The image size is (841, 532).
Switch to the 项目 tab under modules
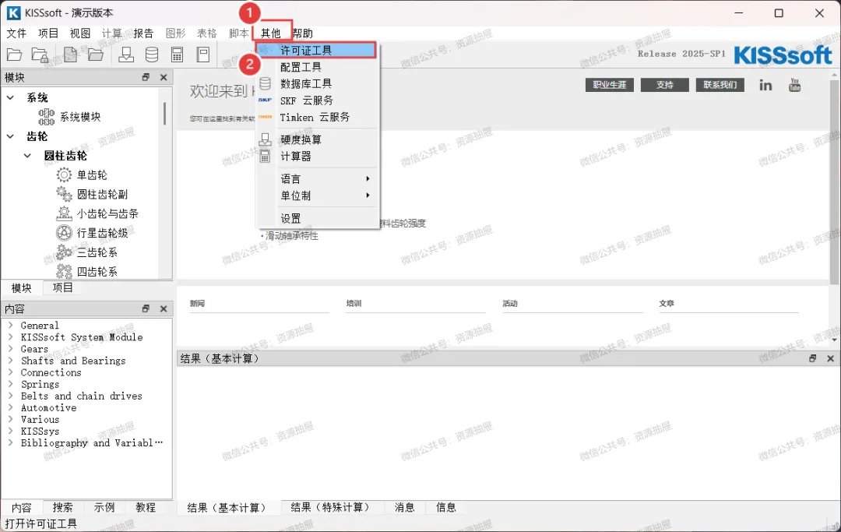pyautogui.click(x=63, y=287)
